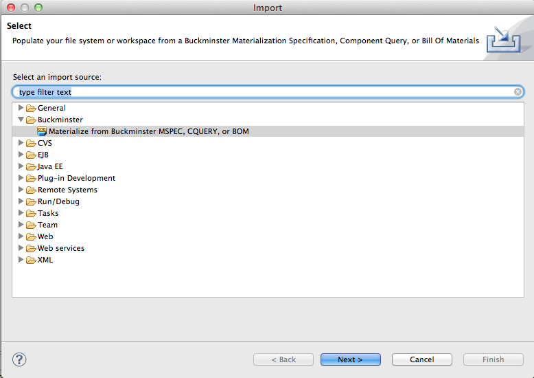
Task: Select the Remote Systems tree label
Action: pos(67,189)
